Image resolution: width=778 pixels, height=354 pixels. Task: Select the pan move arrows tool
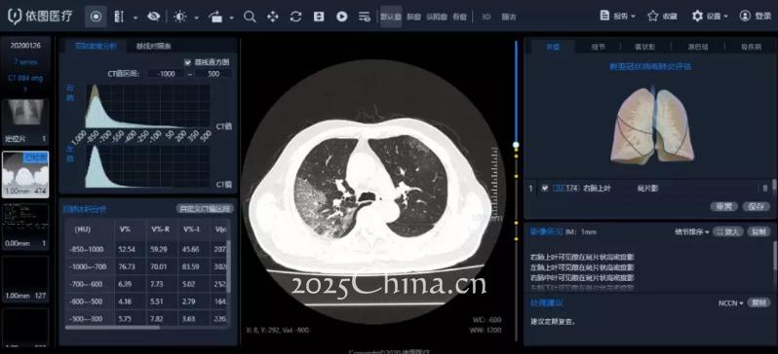272,17
